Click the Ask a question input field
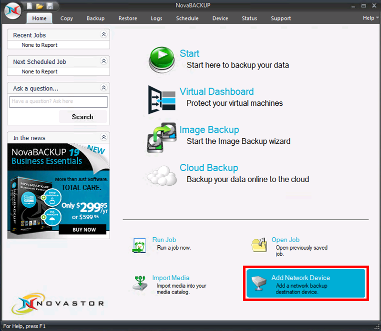Viewport: 381px width, 331px height. [x=58, y=101]
